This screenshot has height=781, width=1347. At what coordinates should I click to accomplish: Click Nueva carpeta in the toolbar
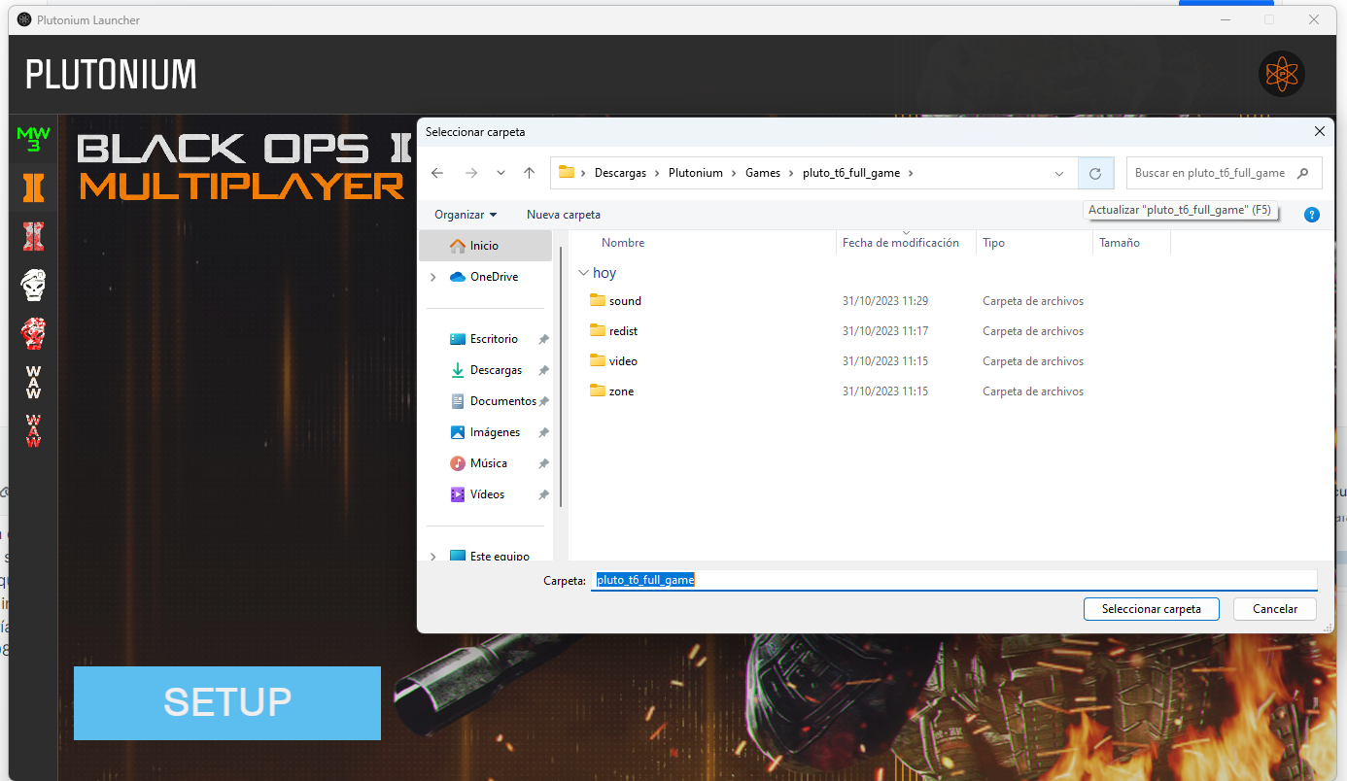pyautogui.click(x=563, y=215)
